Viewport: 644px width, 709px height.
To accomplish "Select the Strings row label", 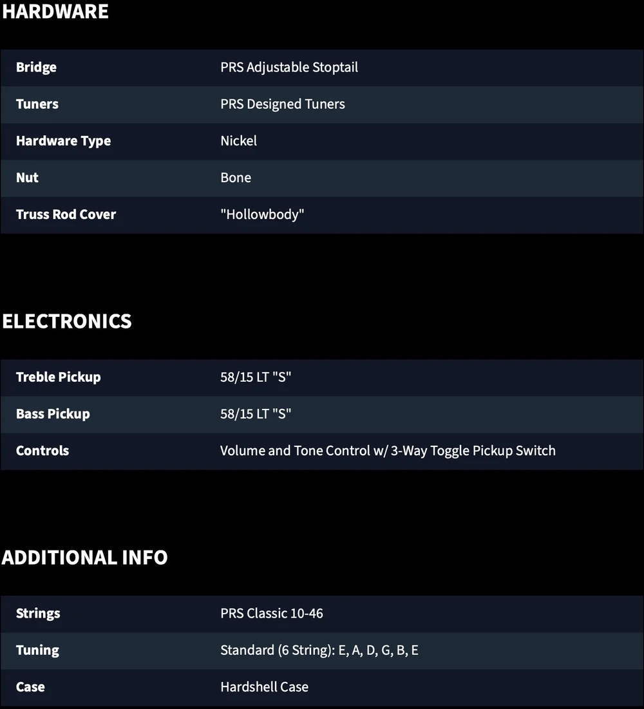I will [38, 614].
